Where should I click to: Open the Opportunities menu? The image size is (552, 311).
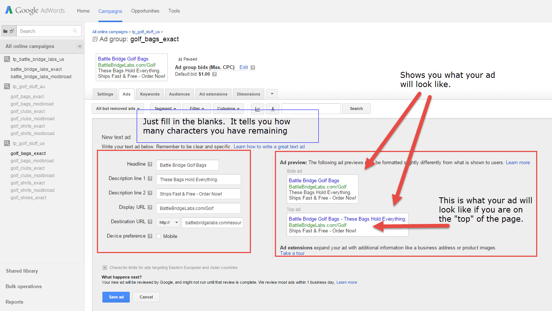(x=145, y=11)
